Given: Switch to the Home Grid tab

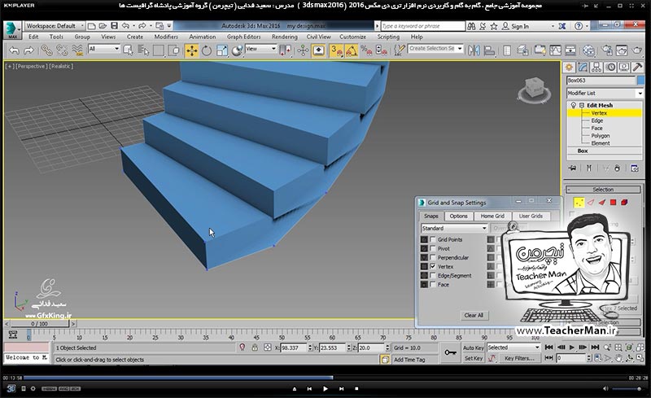Looking at the screenshot, I should pyautogui.click(x=492, y=216).
